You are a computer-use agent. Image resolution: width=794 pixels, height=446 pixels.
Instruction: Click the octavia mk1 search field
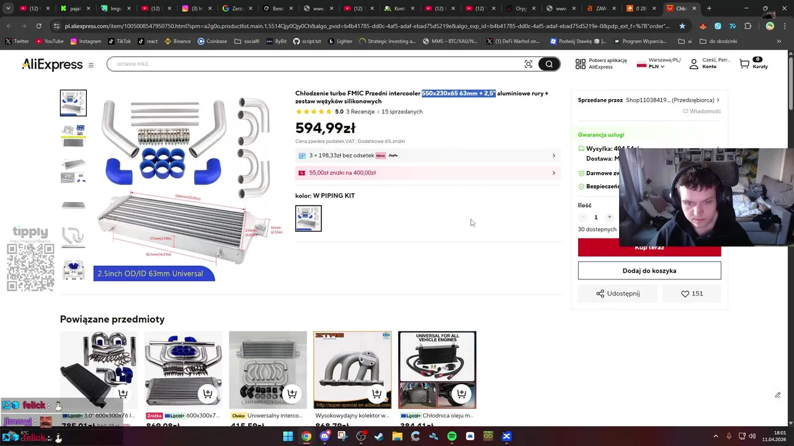(x=316, y=64)
